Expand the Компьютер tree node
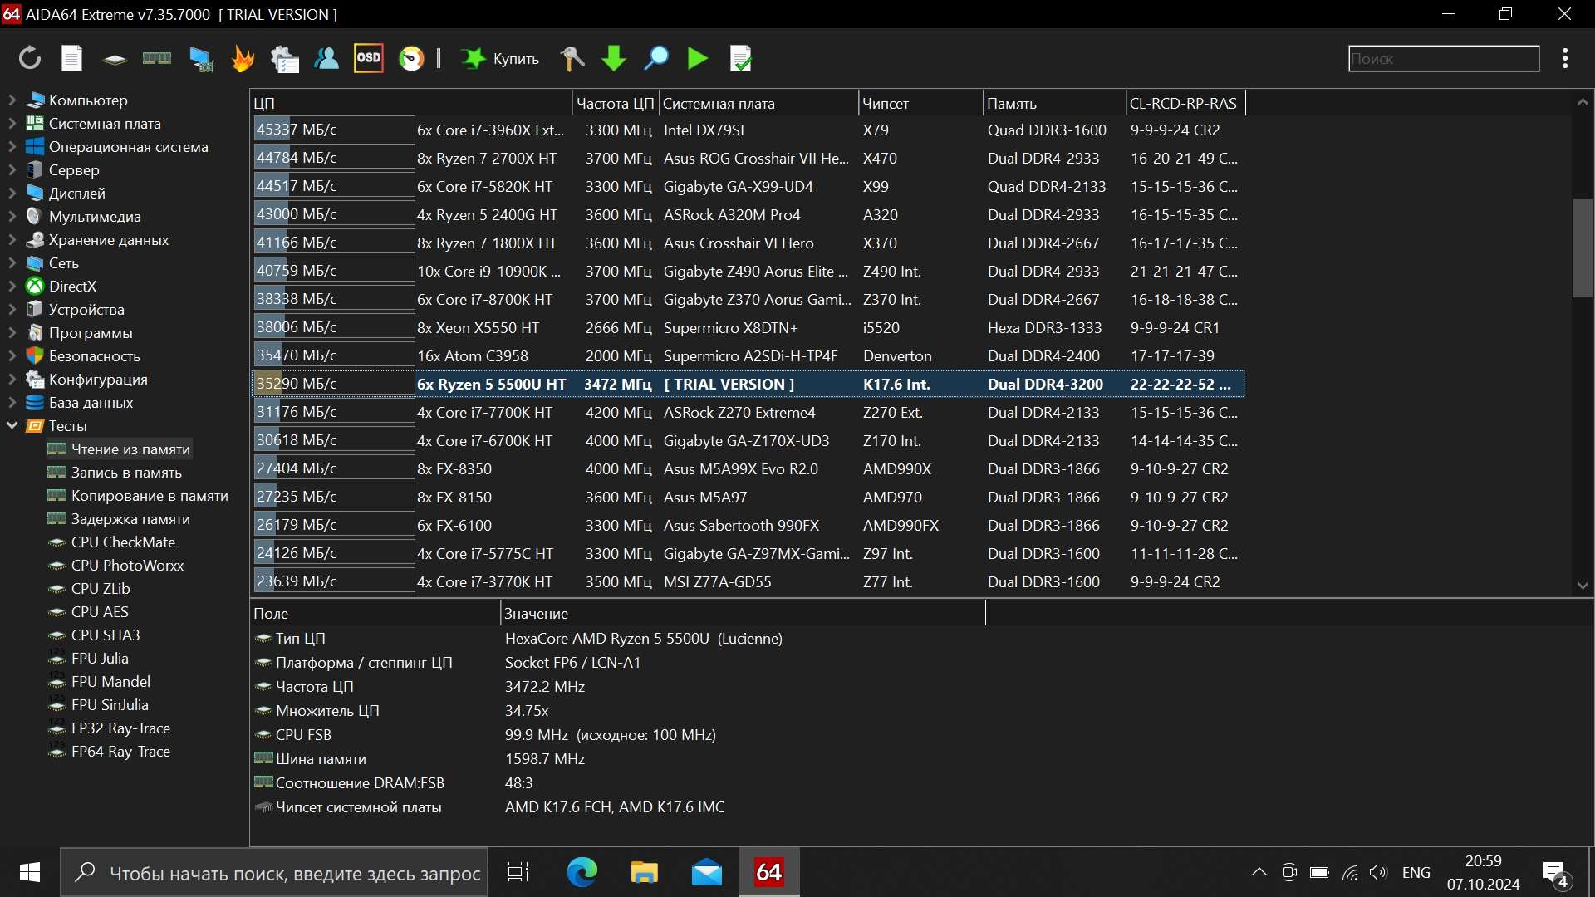 [x=12, y=100]
